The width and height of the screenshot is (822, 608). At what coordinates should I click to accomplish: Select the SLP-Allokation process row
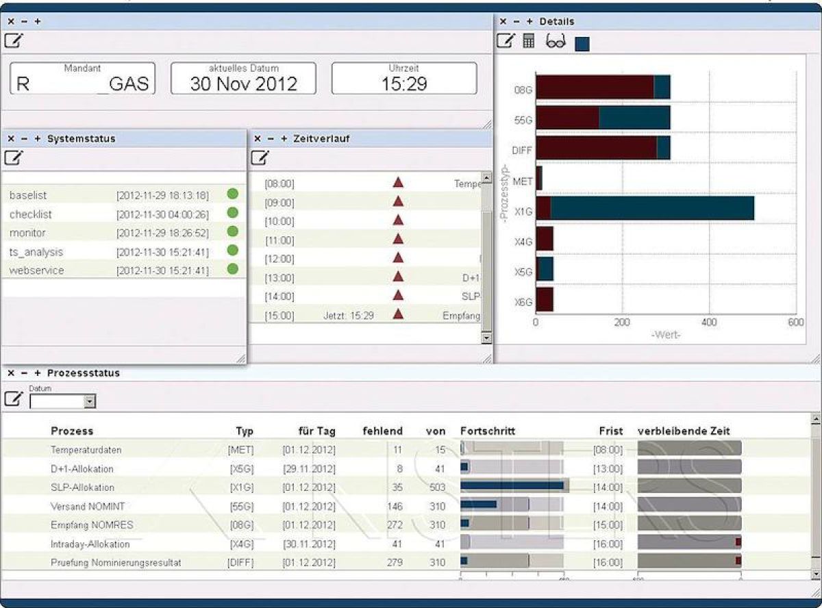(82, 487)
